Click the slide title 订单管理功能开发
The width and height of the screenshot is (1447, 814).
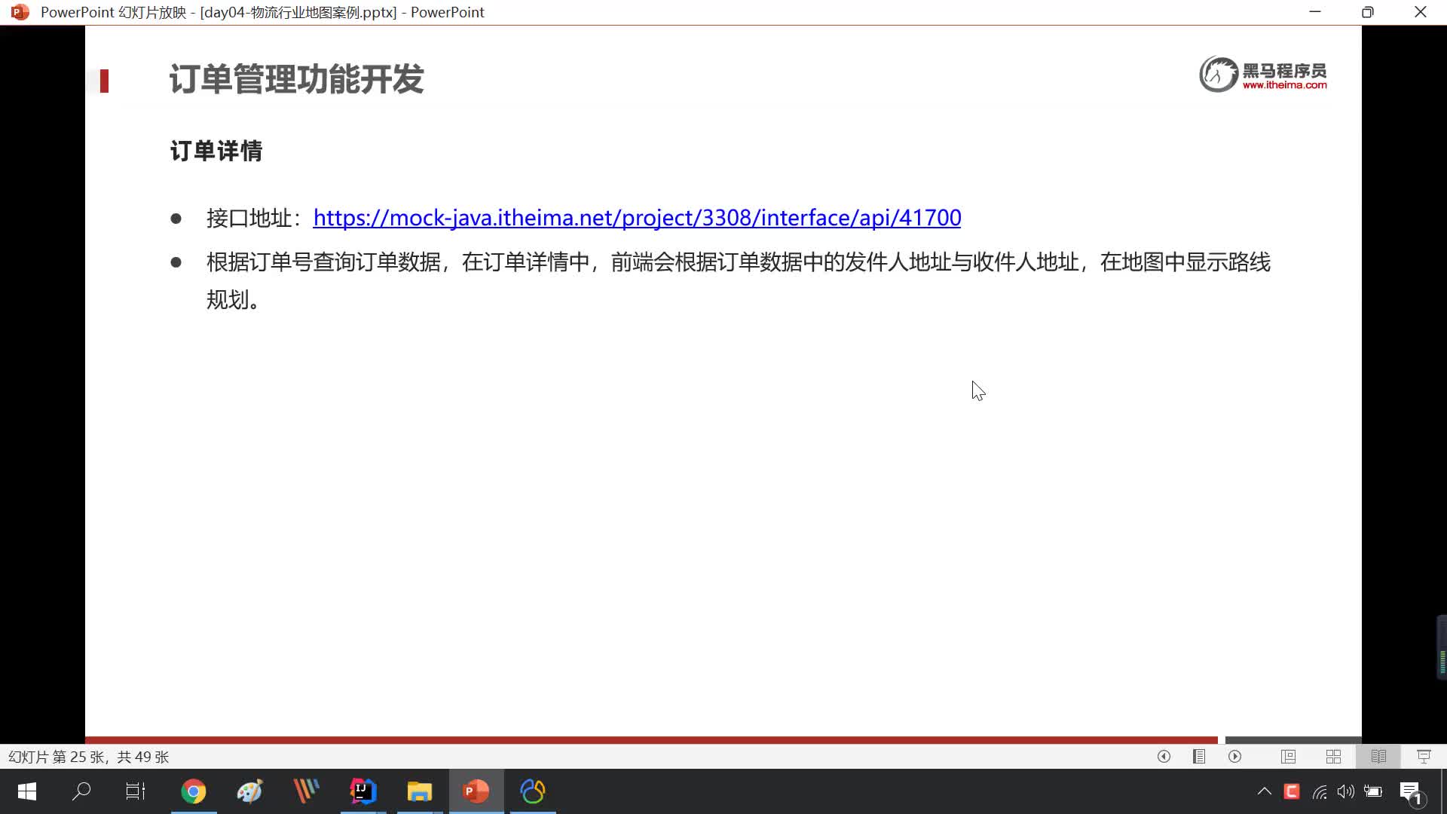297,79
